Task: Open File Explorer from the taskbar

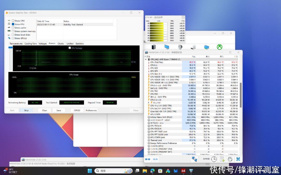Action: pyautogui.click(x=145, y=171)
